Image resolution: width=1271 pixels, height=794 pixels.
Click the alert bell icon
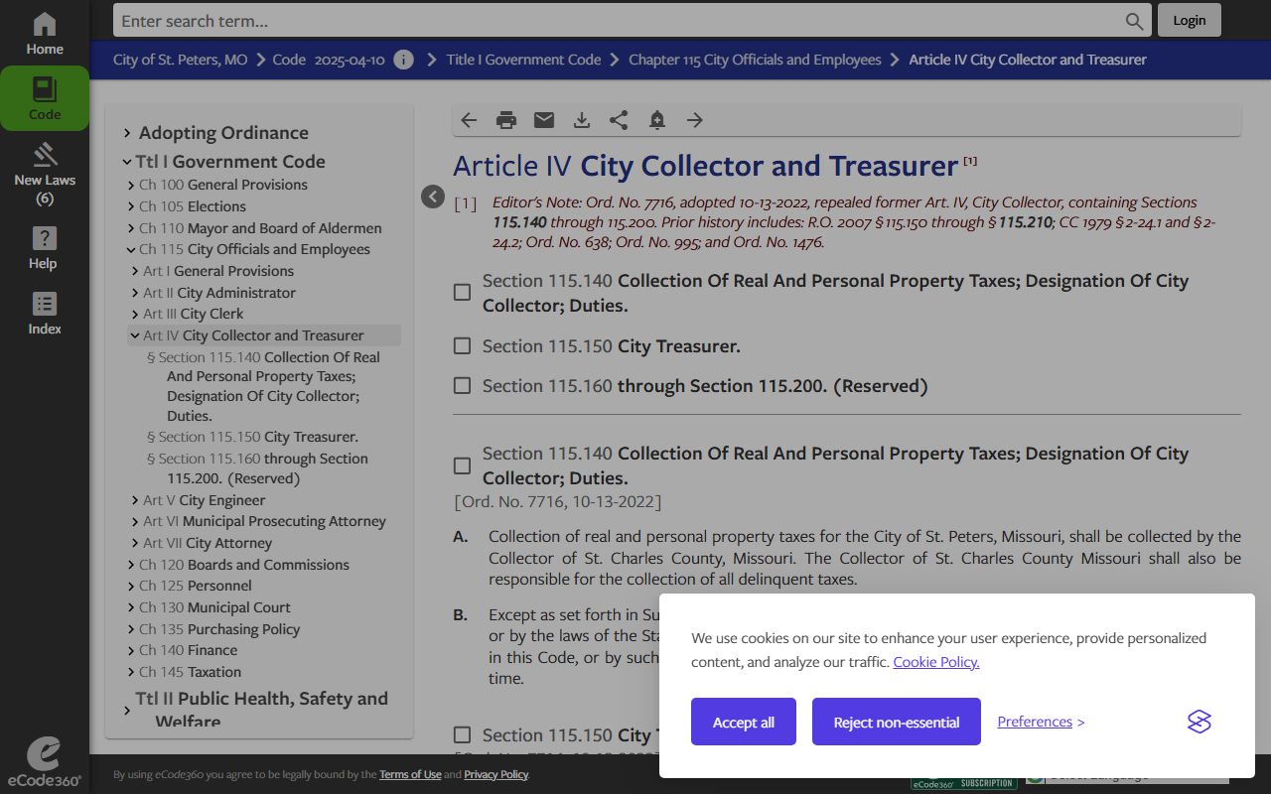(656, 120)
